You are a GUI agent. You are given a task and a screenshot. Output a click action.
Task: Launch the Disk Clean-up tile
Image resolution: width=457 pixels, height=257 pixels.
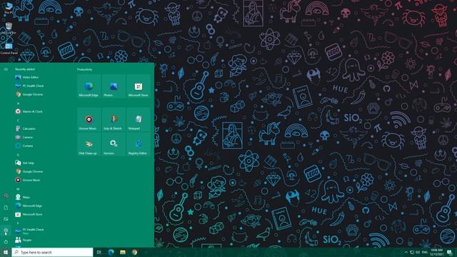point(89,144)
